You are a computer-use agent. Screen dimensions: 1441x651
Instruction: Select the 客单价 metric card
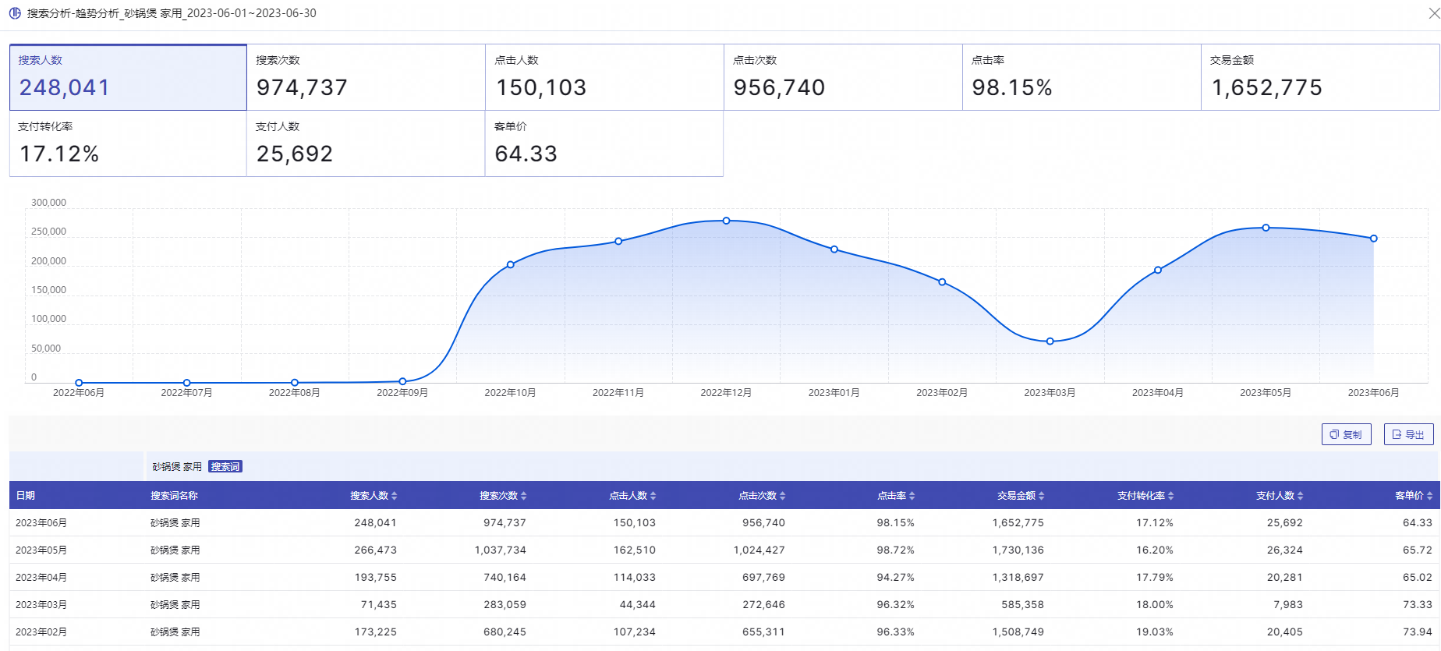604,143
